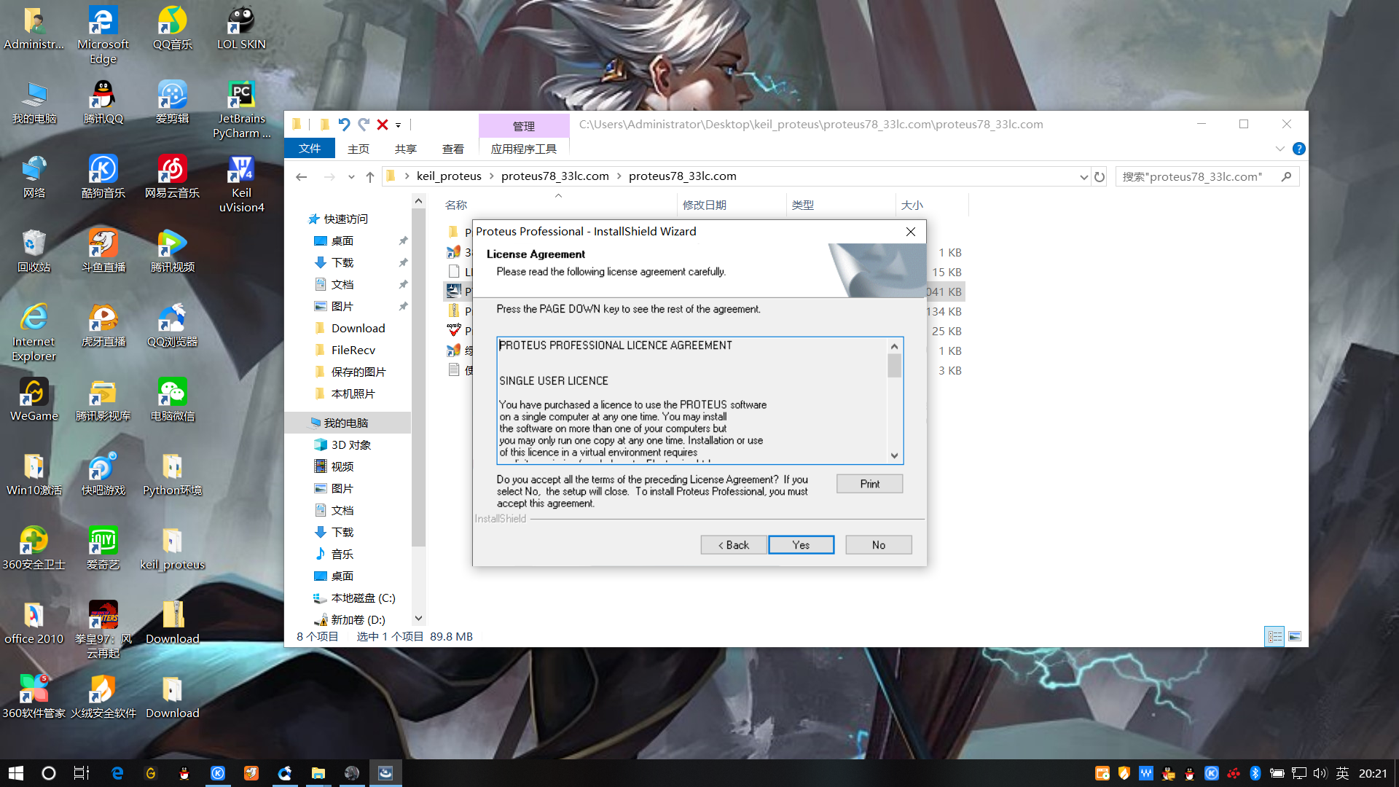The height and width of the screenshot is (787, 1399).
Task: Click the Explorer help question mark icon
Action: [1298, 149]
